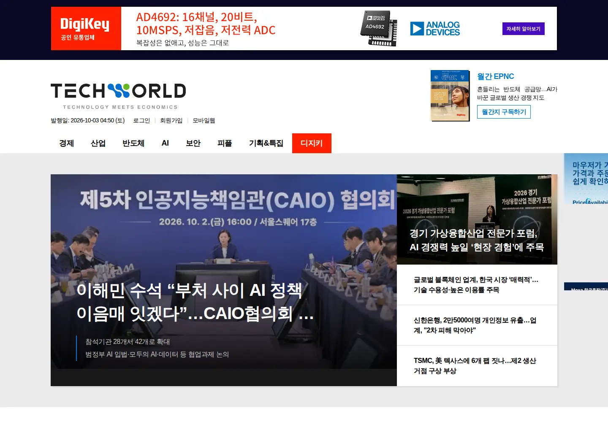Open the EPNC magazine cover thumbnail
608x422 pixels.
click(x=450, y=95)
